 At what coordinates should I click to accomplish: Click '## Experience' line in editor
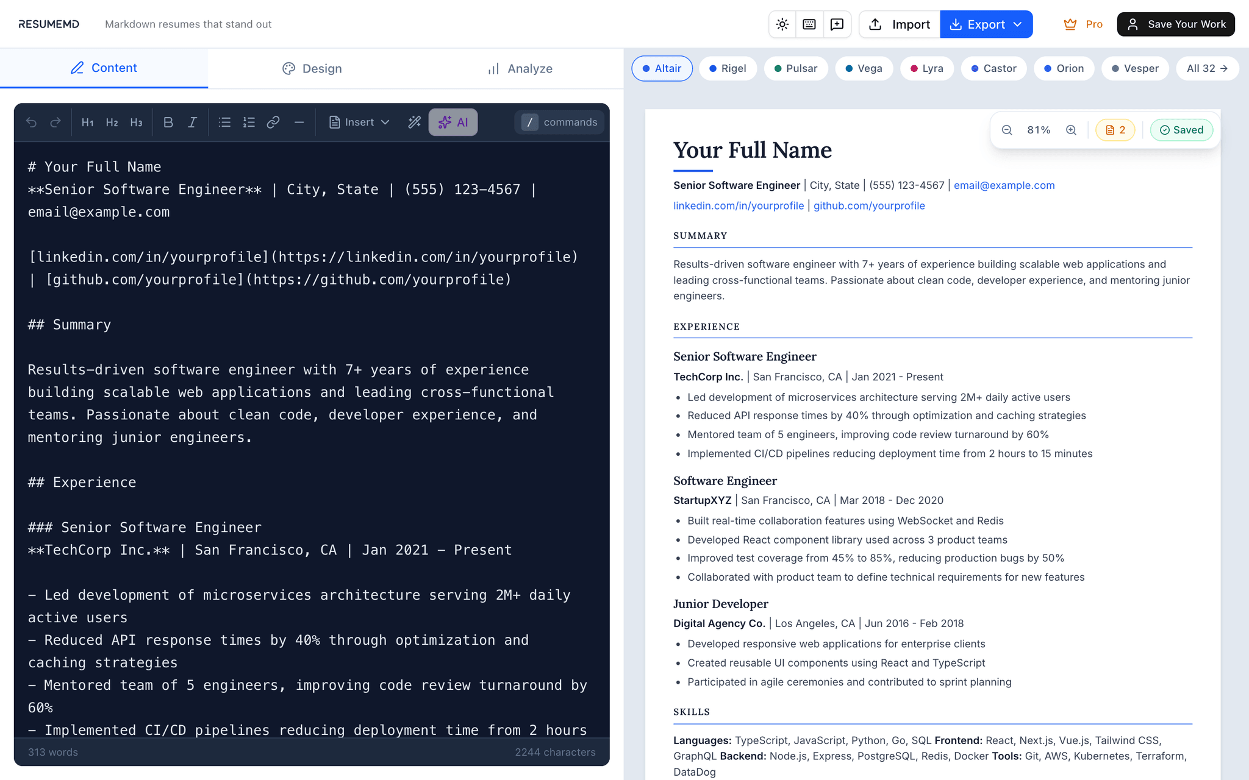pyautogui.click(x=82, y=483)
